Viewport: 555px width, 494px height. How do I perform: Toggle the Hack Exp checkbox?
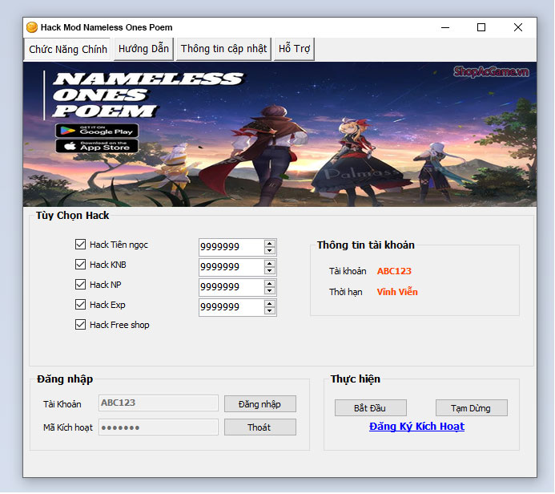click(80, 305)
